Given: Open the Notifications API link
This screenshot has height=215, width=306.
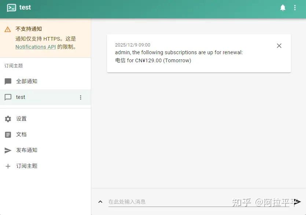Looking at the screenshot, I should tap(36, 47).
